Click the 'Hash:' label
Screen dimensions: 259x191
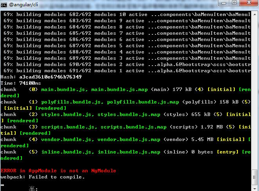tap(8, 77)
